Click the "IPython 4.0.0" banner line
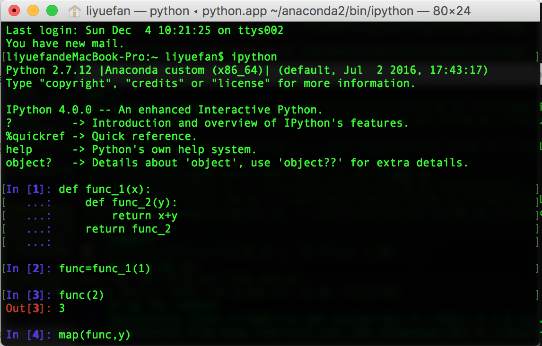The height and width of the screenshot is (346, 542). (164, 110)
